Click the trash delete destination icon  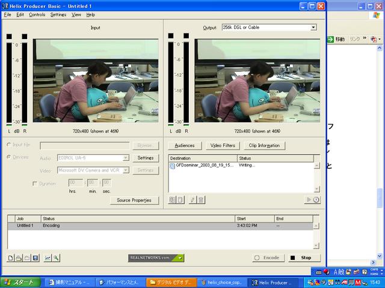coord(201,200)
